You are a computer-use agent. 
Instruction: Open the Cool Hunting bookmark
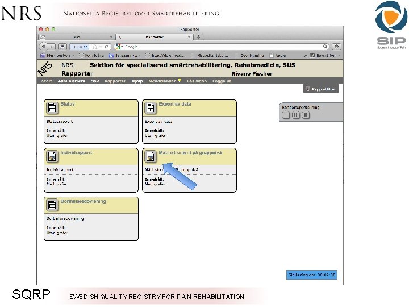[x=252, y=55]
